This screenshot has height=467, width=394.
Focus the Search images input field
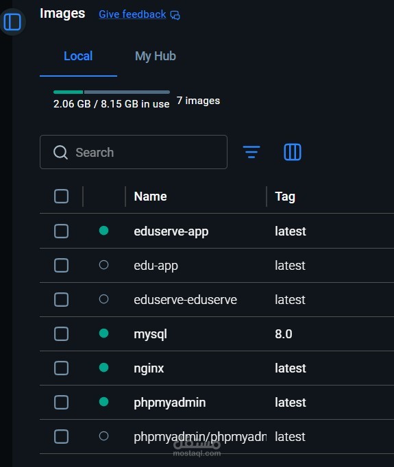[134, 152]
